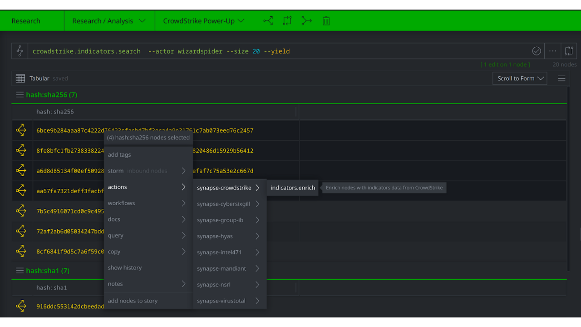Click the graph share-nodes toolbar icon
Image resolution: width=581 pixels, height=327 pixels.
268,21
